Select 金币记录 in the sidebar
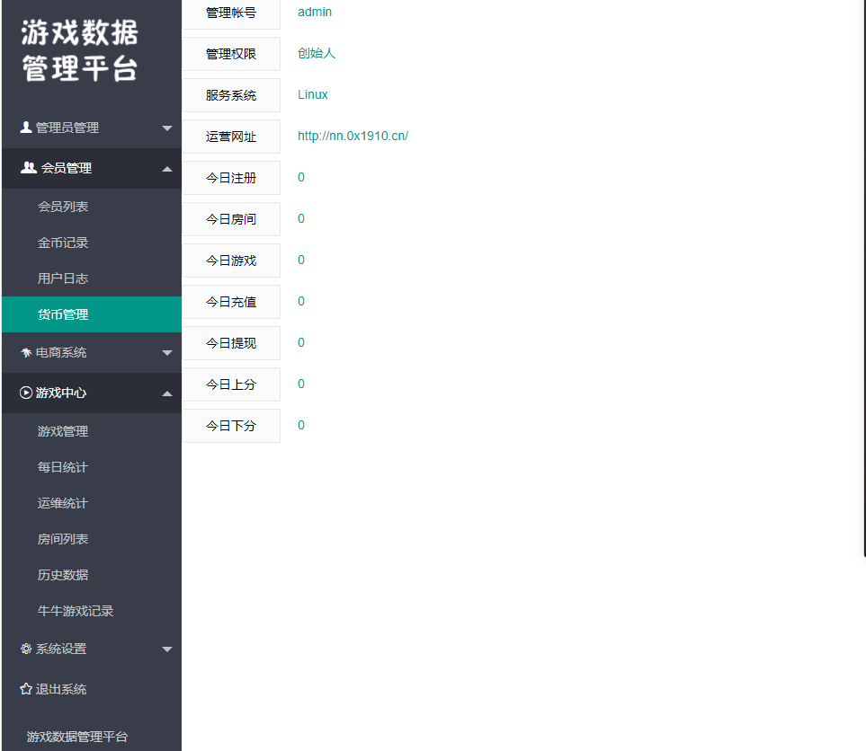 [63, 242]
